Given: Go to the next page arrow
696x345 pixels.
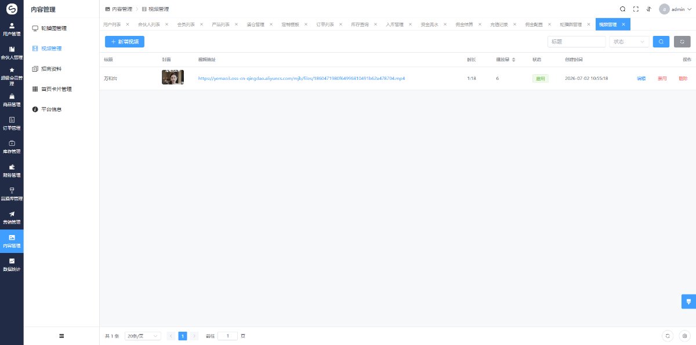Looking at the screenshot, I should pos(194,336).
